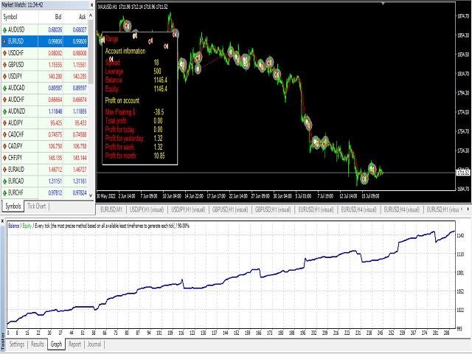Viewport: 472px width, 354px height.
Task: Click the USDJPY direction arrow icon
Action: point(6,76)
